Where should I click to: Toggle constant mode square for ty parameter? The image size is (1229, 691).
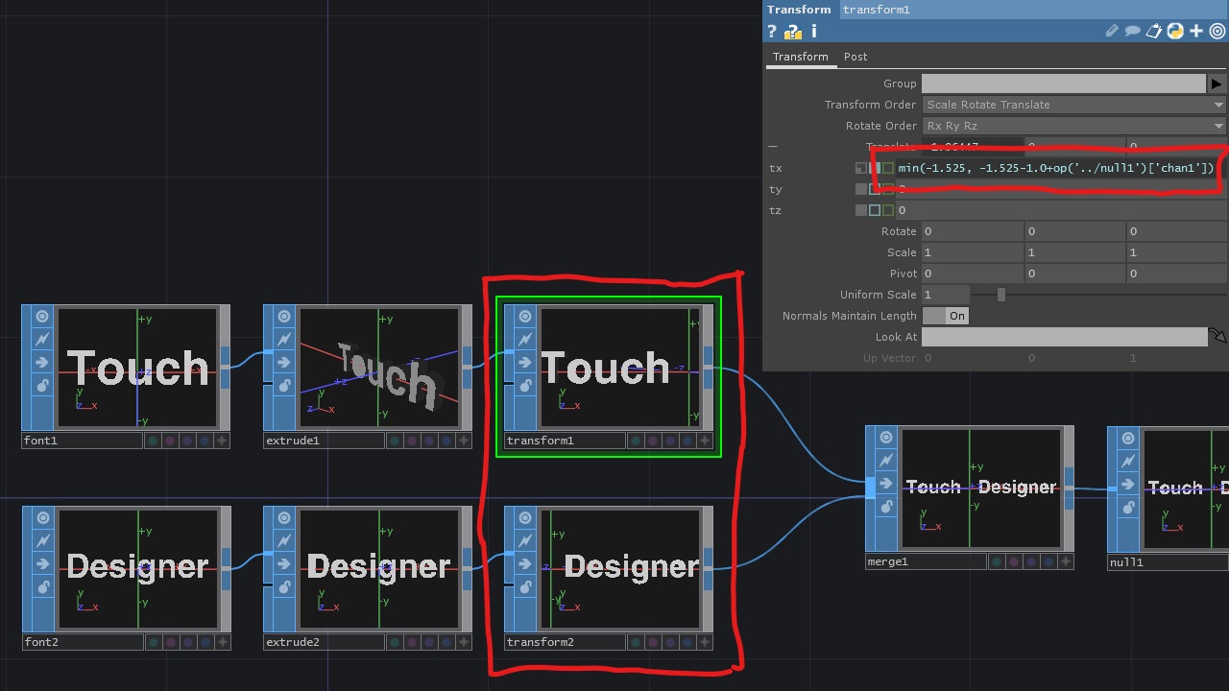coord(861,189)
